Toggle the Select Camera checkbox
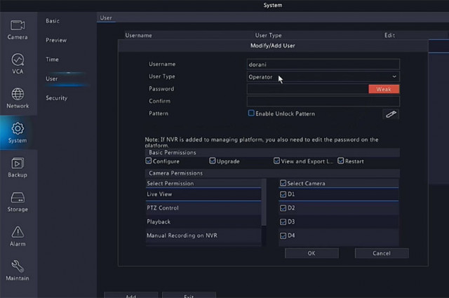The width and height of the screenshot is (449, 298). click(283, 183)
